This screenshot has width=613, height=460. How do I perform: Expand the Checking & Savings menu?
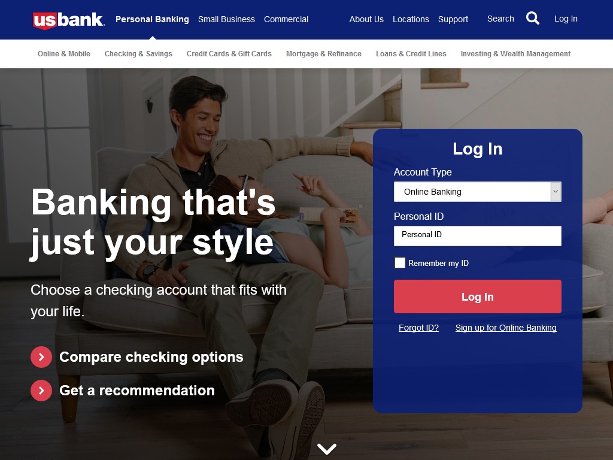pyautogui.click(x=138, y=53)
